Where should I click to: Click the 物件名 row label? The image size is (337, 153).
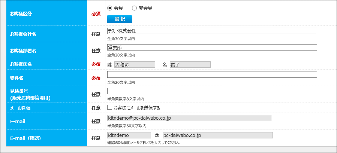coord(17,78)
